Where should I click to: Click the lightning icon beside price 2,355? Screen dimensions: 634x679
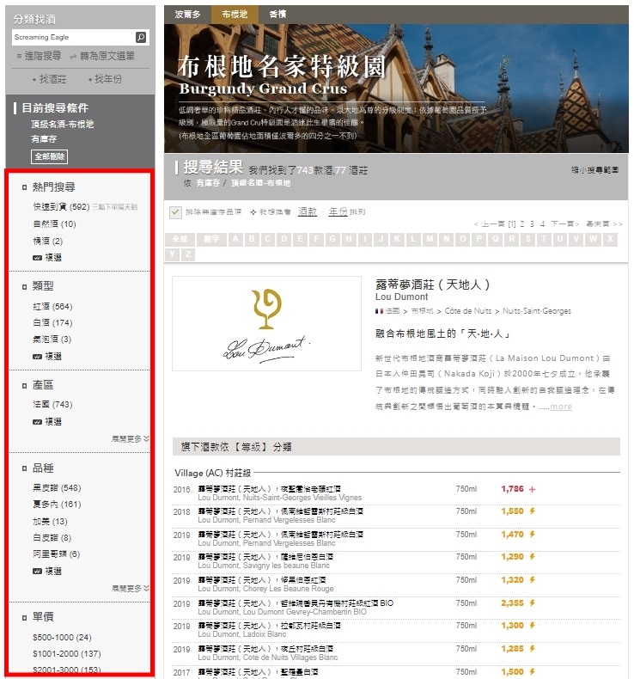(x=533, y=603)
